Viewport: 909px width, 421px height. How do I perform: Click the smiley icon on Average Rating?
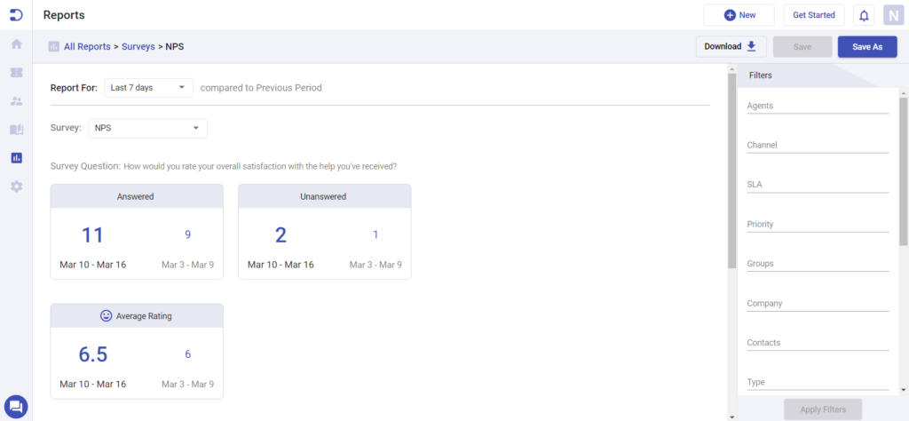click(107, 316)
